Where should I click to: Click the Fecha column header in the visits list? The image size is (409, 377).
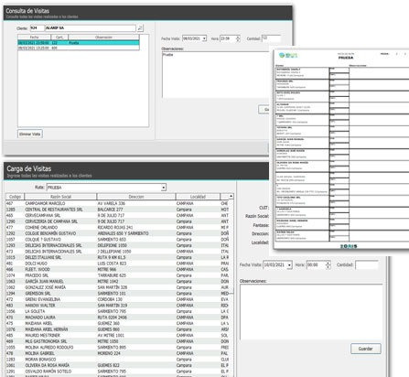35,38
